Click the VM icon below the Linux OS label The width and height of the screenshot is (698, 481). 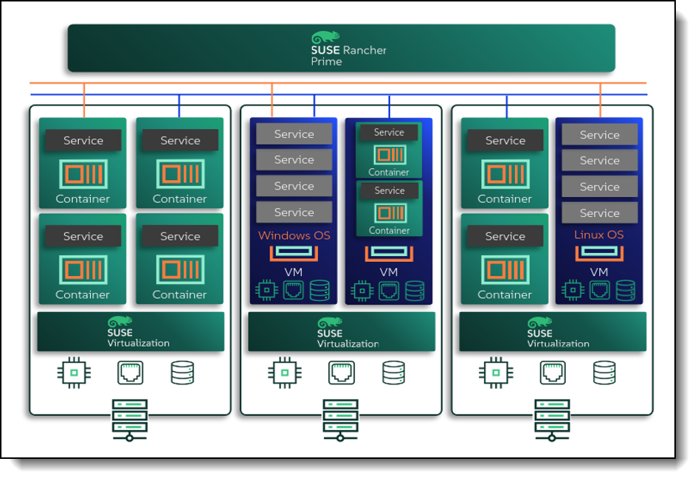pyautogui.click(x=599, y=253)
